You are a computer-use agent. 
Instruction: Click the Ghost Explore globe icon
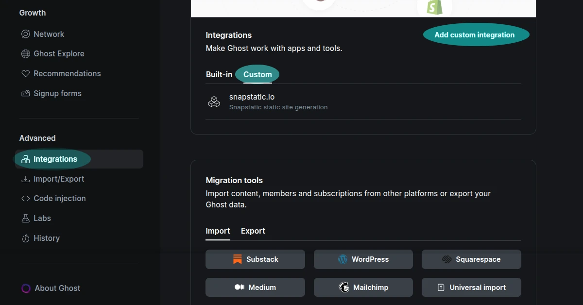click(25, 53)
